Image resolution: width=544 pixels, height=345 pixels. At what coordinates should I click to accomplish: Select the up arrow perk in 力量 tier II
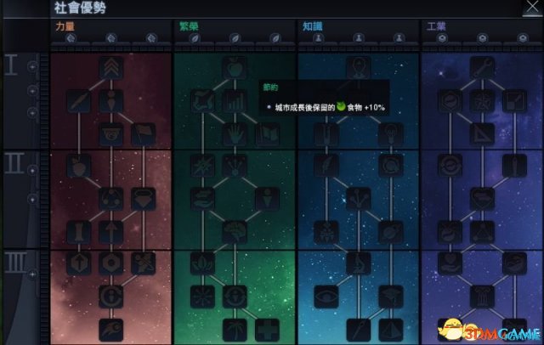coord(111,232)
